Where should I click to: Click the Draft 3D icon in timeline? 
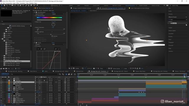[x=63, y=74]
